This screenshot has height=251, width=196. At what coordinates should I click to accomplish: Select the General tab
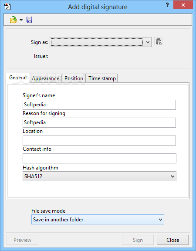[x=18, y=78]
